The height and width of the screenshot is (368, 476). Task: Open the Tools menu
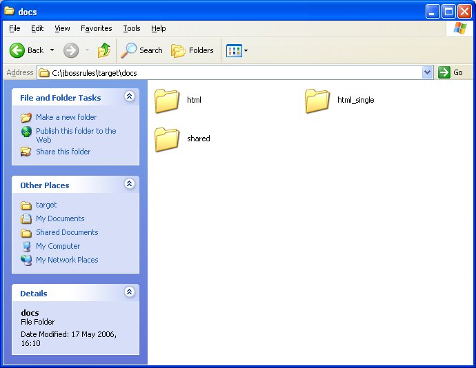point(132,28)
